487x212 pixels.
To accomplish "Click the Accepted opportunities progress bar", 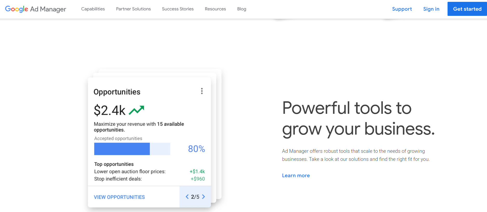I will point(132,149).
